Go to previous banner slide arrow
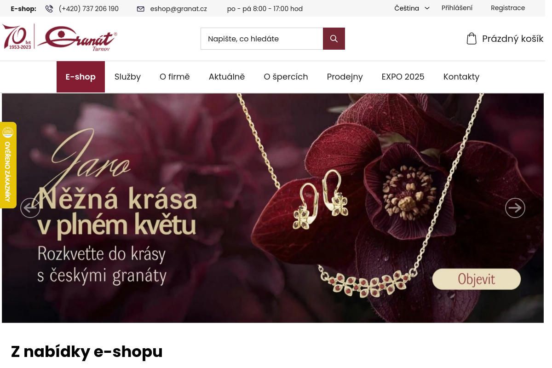Image resolution: width=552 pixels, height=368 pixels. (x=30, y=208)
